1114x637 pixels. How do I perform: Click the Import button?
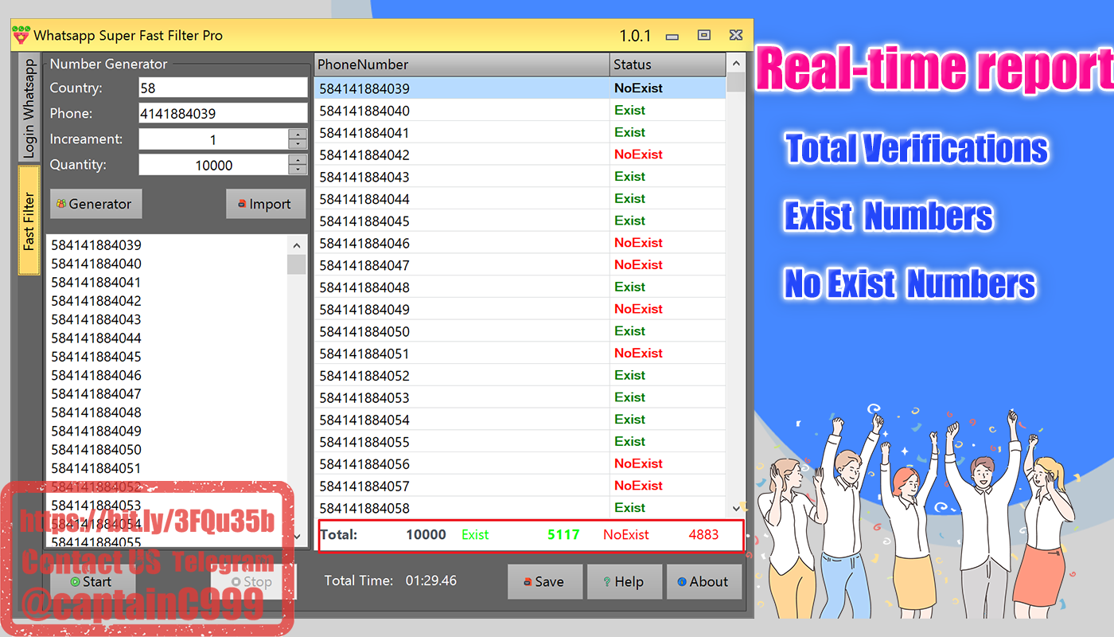click(x=265, y=204)
